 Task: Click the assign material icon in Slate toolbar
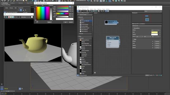[85, 11]
